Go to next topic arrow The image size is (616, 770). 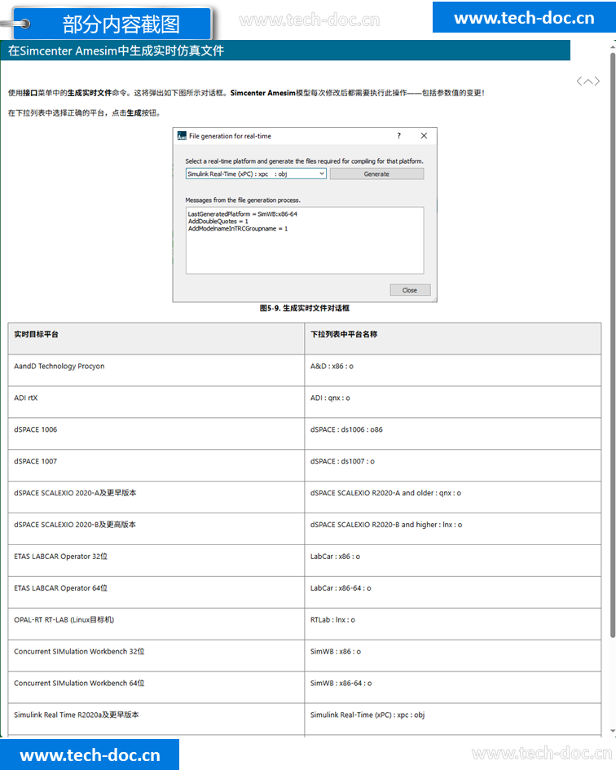[x=596, y=81]
